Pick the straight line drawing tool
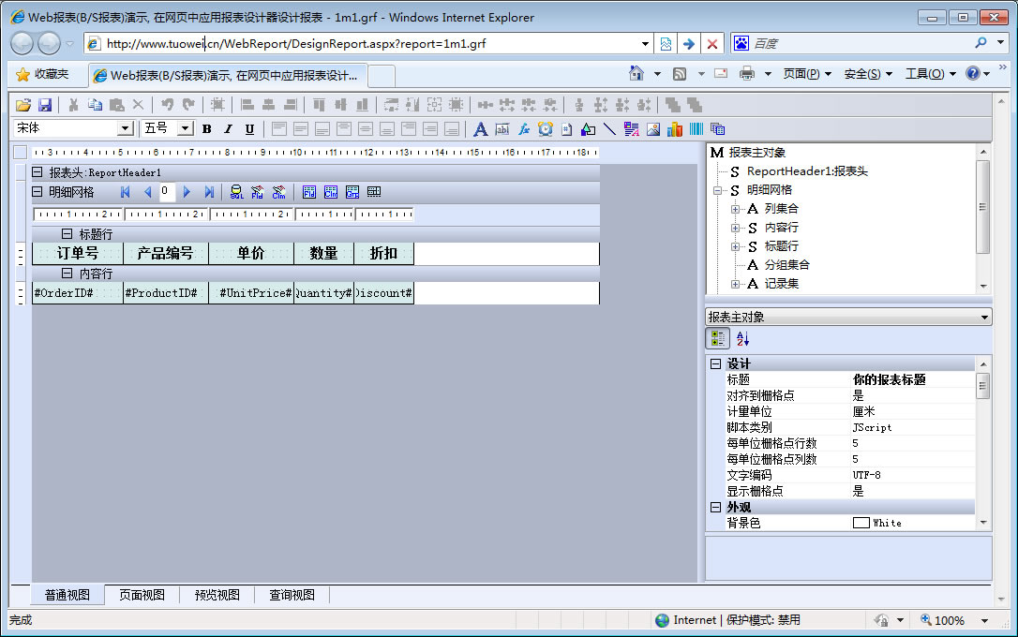The image size is (1018, 637). coord(609,129)
